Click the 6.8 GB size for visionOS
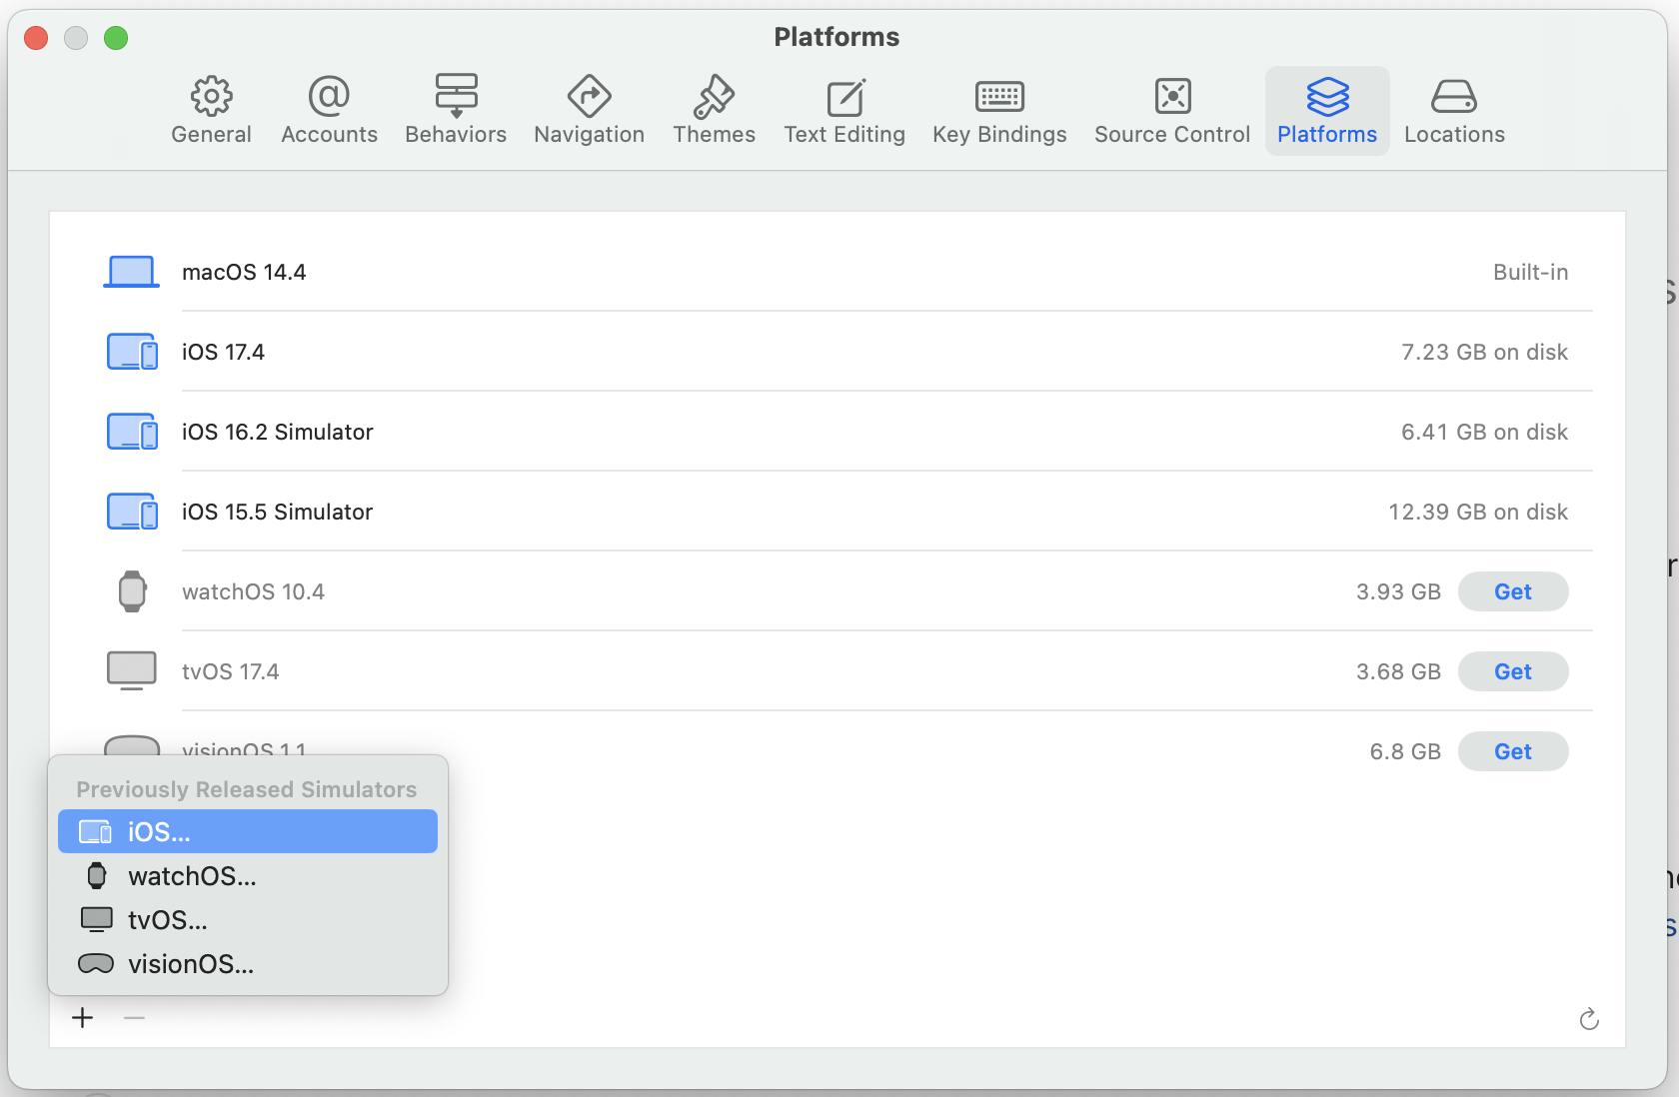 [x=1405, y=751]
